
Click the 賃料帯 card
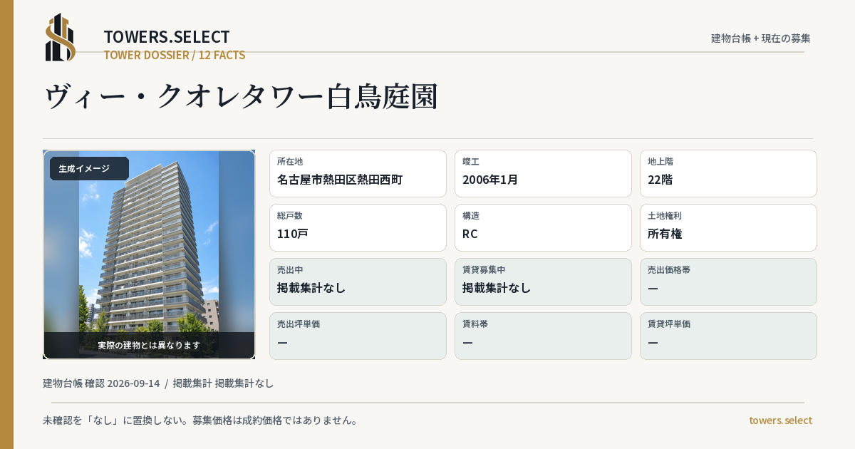tap(543, 336)
